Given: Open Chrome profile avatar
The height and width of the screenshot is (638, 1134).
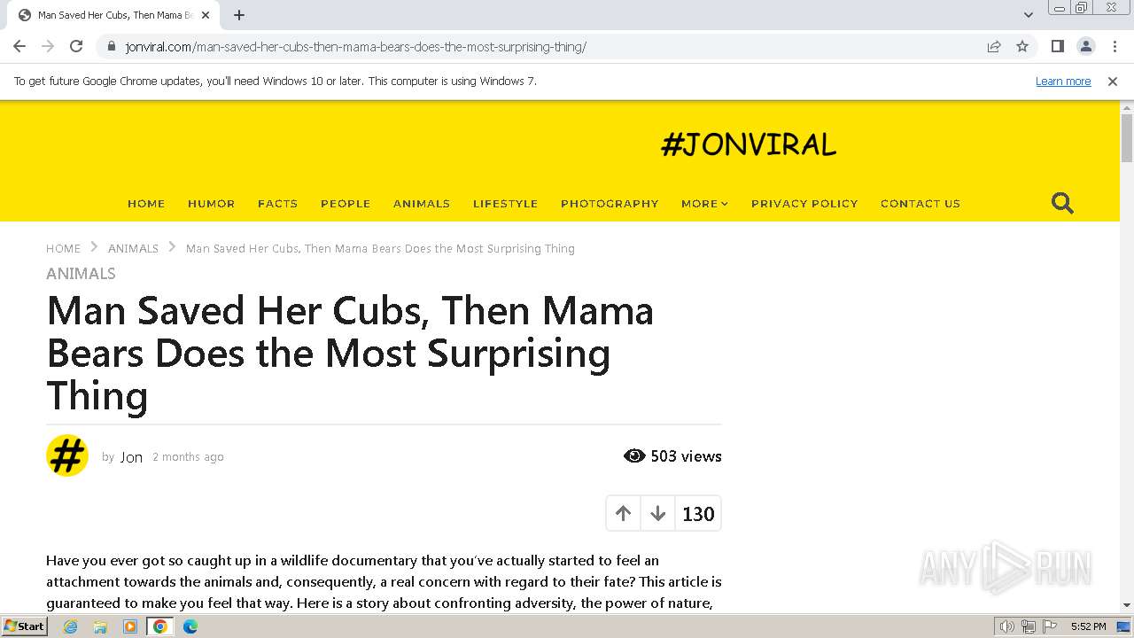Looking at the screenshot, I should pyautogui.click(x=1085, y=47).
